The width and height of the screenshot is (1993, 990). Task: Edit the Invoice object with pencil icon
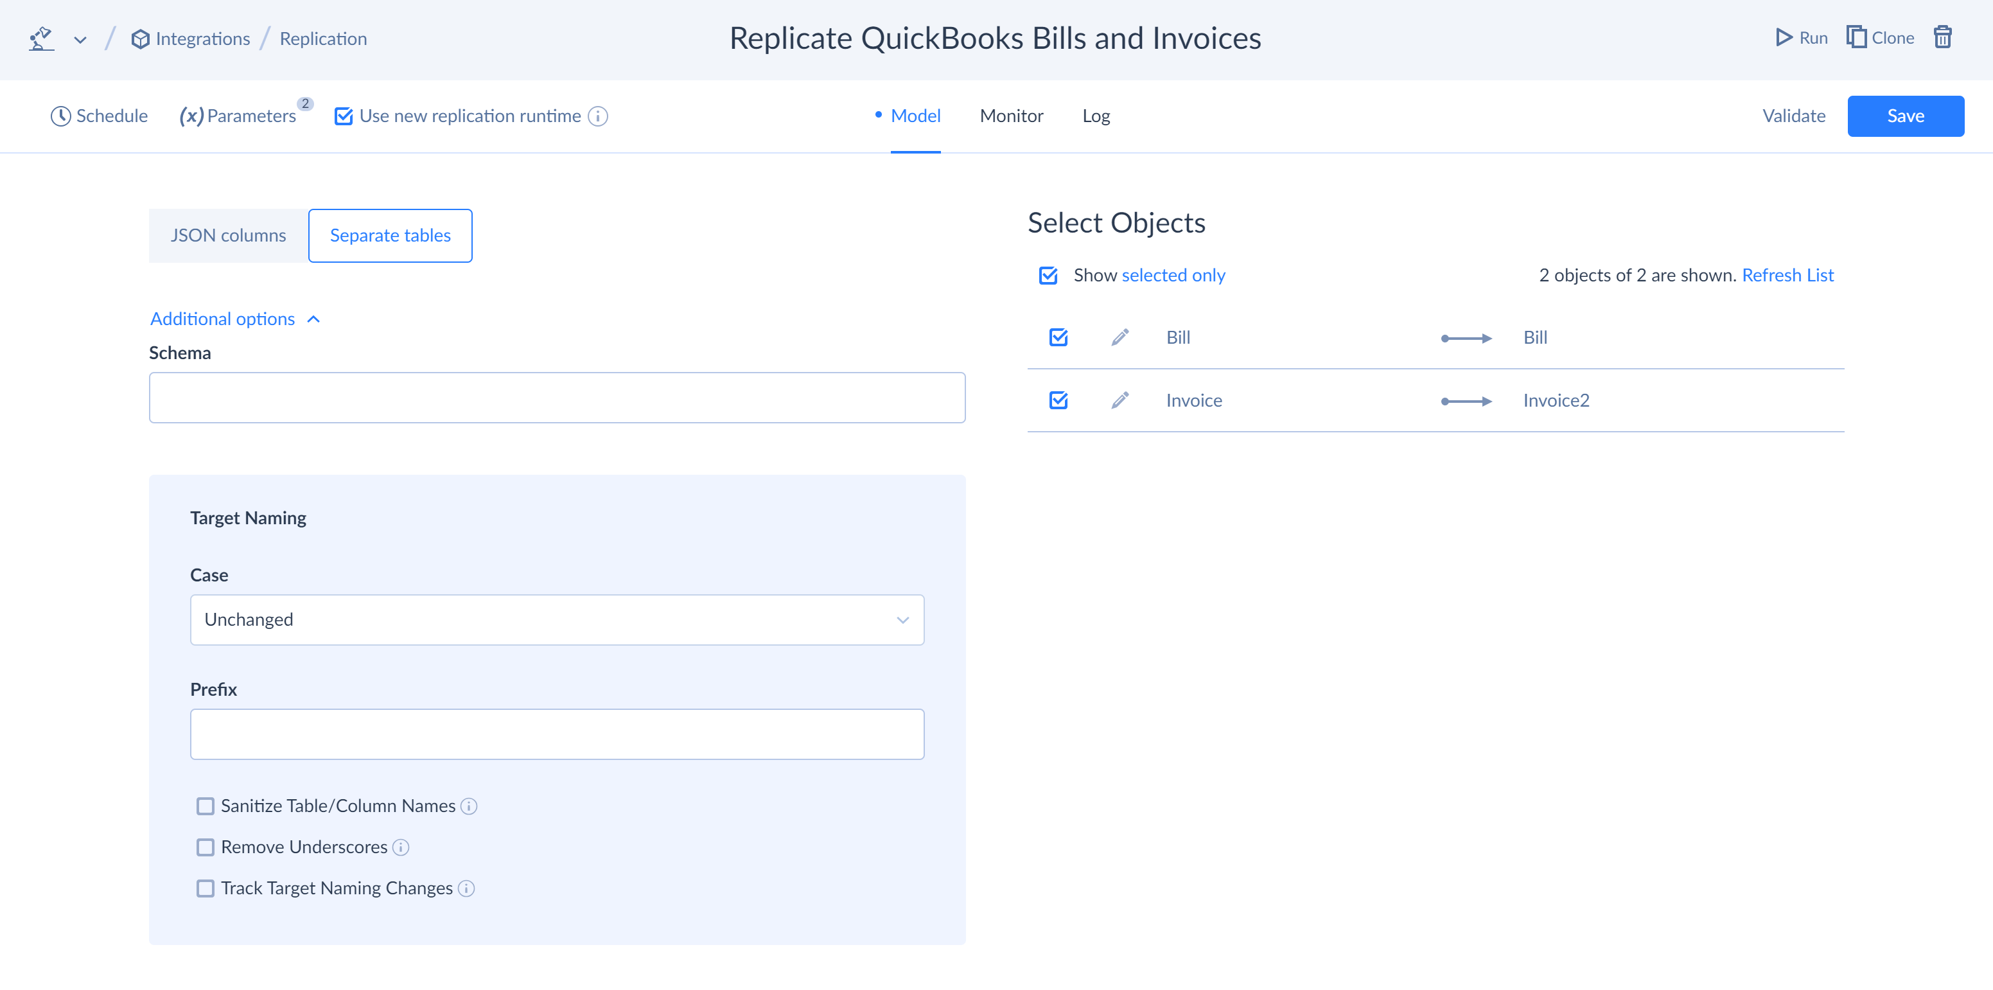[1120, 400]
